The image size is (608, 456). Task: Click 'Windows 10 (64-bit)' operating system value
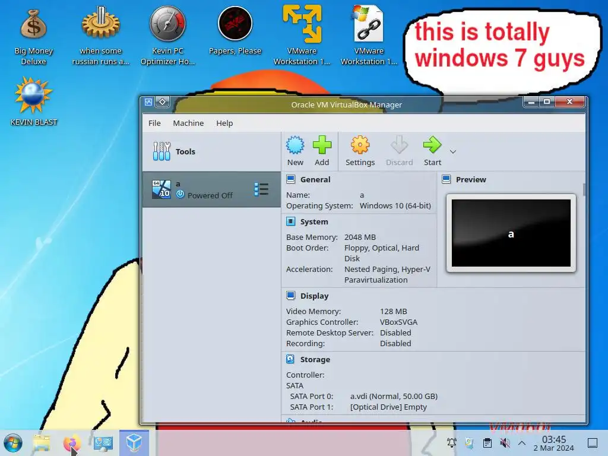click(x=395, y=205)
